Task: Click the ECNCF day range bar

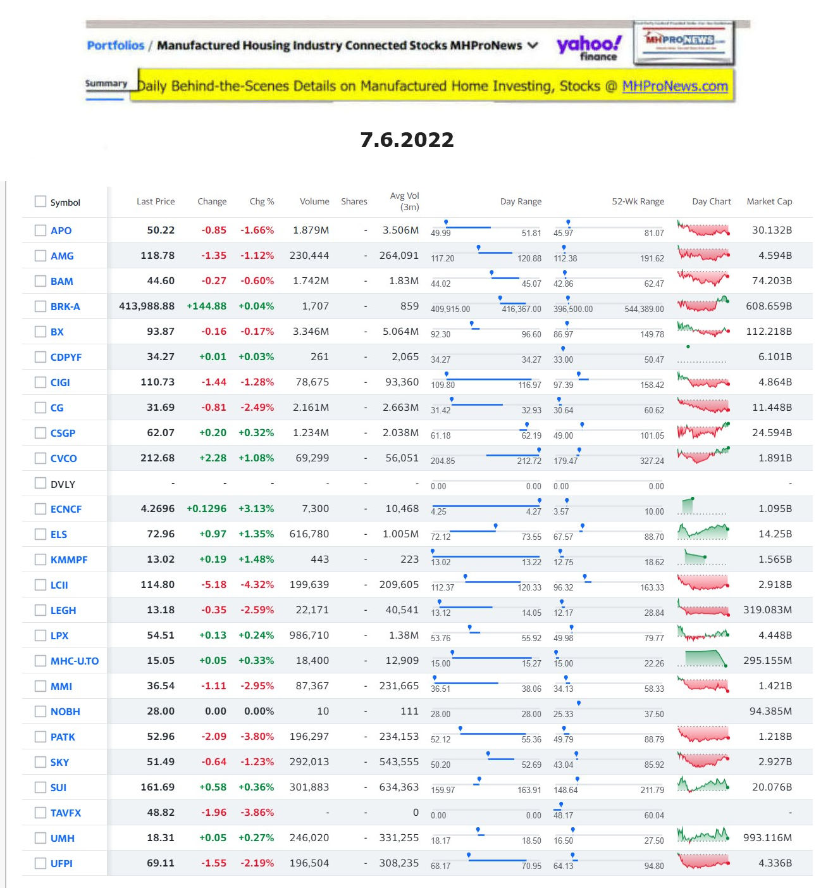Action: click(486, 504)
